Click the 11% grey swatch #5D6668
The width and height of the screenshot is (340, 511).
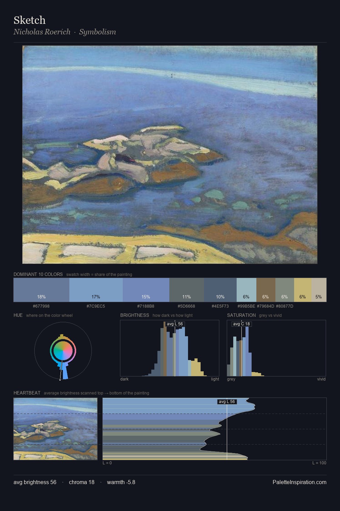(x=187, y=290)
